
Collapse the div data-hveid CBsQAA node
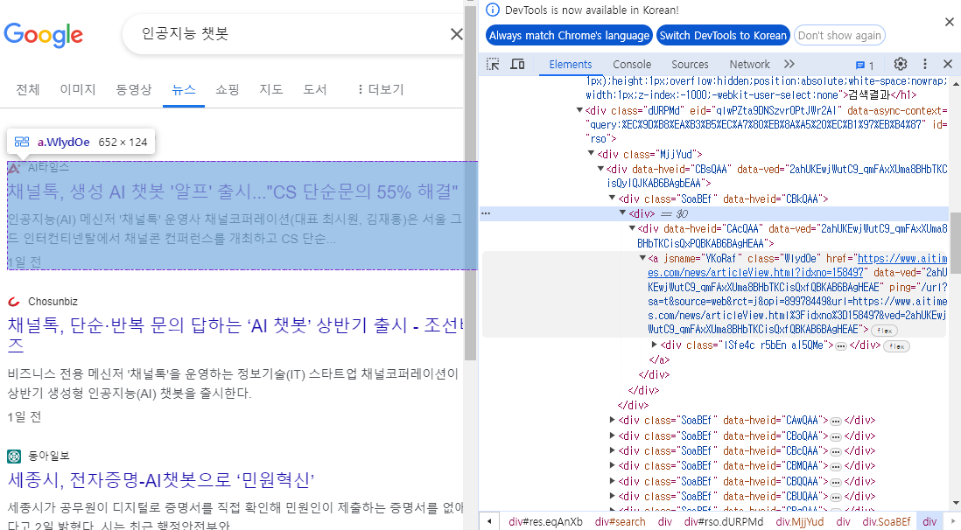(600, 169)
